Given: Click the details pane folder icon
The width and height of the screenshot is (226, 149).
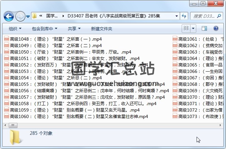Looking at the screenshot, I should point(15,137).
